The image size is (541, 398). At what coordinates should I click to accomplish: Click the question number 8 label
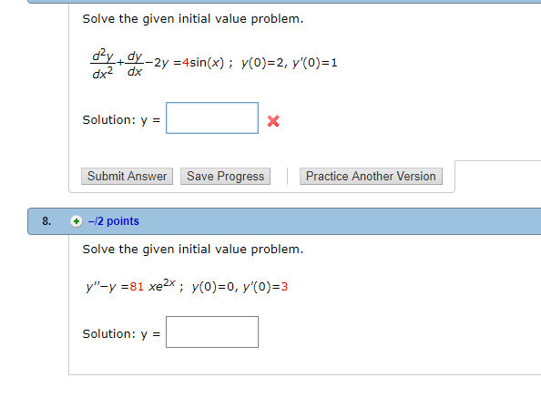(x=46, y=221)
